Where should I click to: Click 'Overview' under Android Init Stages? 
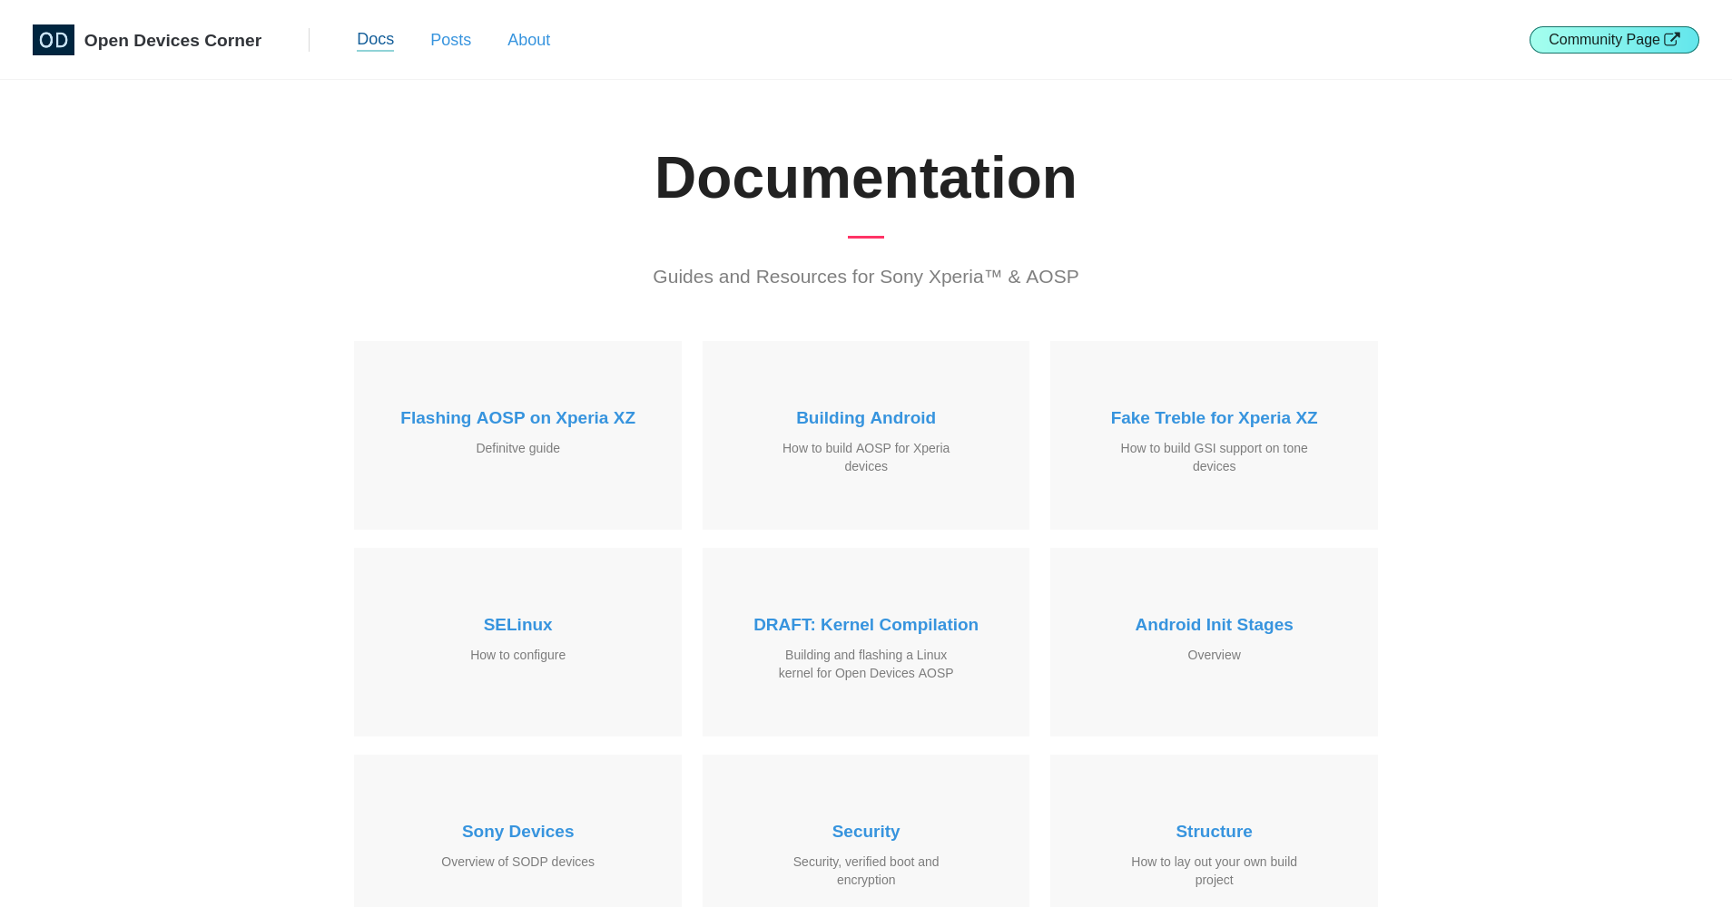(x=1214, y=655)
